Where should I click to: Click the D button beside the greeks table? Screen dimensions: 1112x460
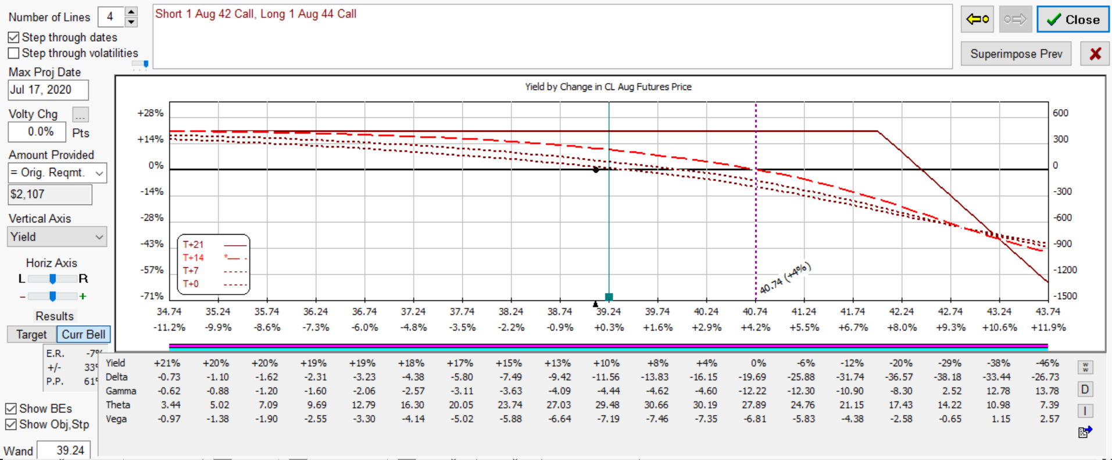pos(1085,389)
